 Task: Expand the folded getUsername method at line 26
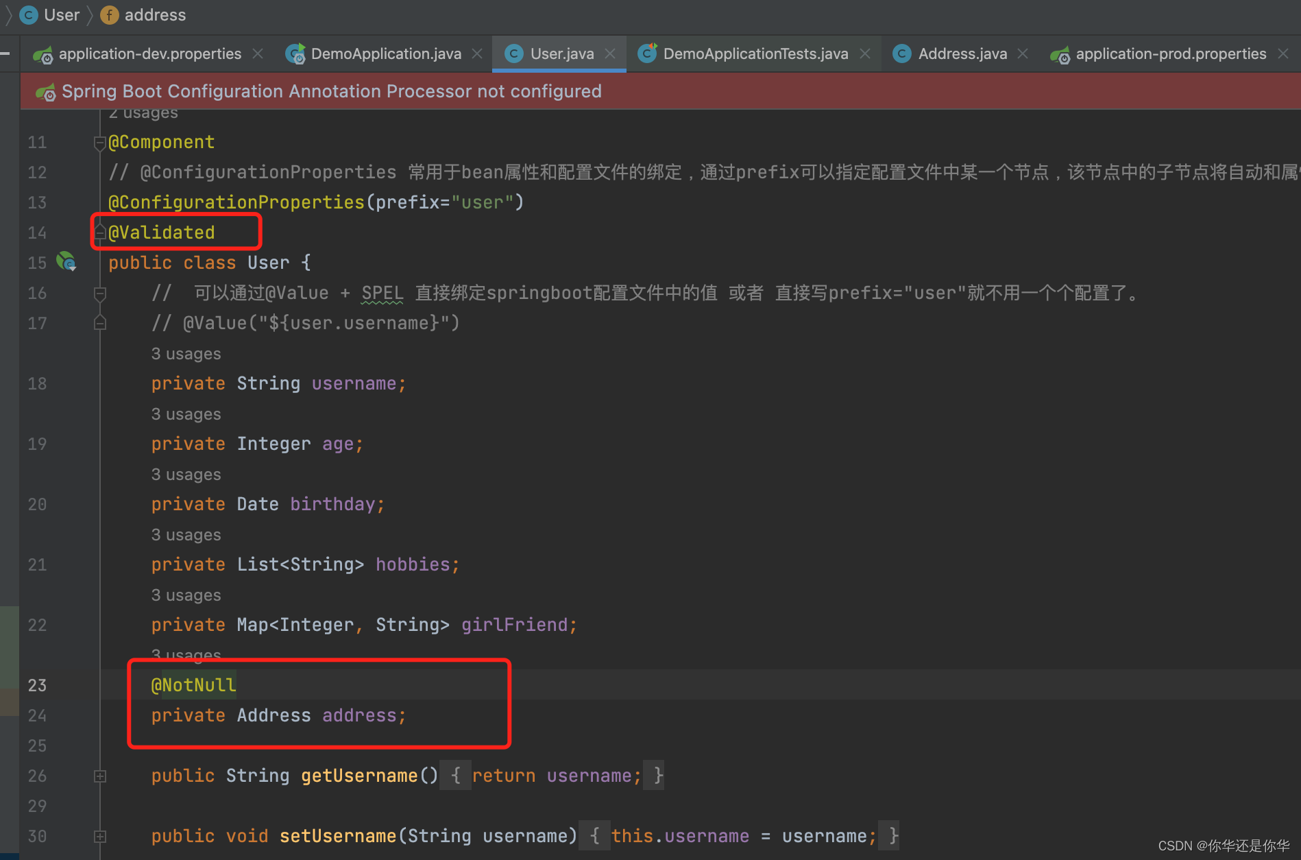(99, 776)
